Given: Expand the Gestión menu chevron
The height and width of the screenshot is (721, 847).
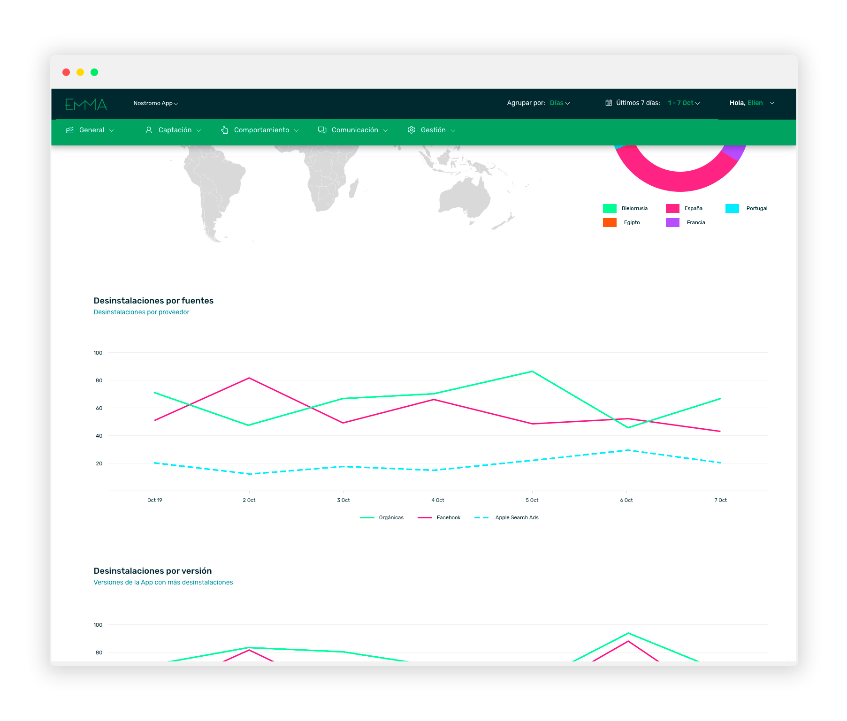Looking at the screenshot, I should point(453,130).
